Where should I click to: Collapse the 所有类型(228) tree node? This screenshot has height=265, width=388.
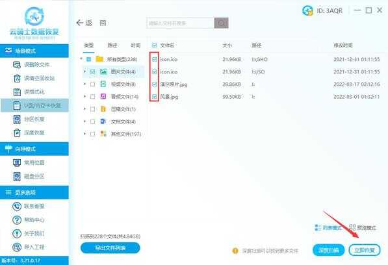81,59
